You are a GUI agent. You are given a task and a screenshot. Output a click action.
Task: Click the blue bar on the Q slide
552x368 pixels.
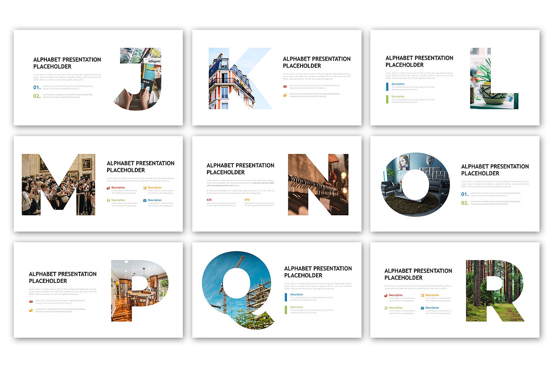pyautogui.click(x=286, y=297)
